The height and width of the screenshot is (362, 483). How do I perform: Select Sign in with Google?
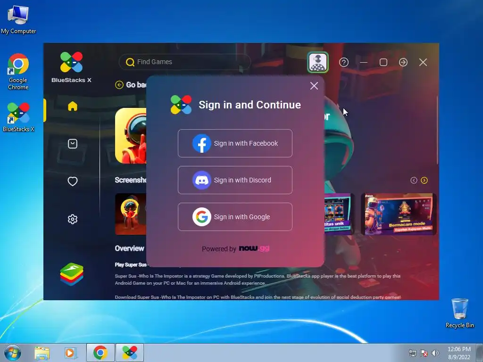[235, 217]
